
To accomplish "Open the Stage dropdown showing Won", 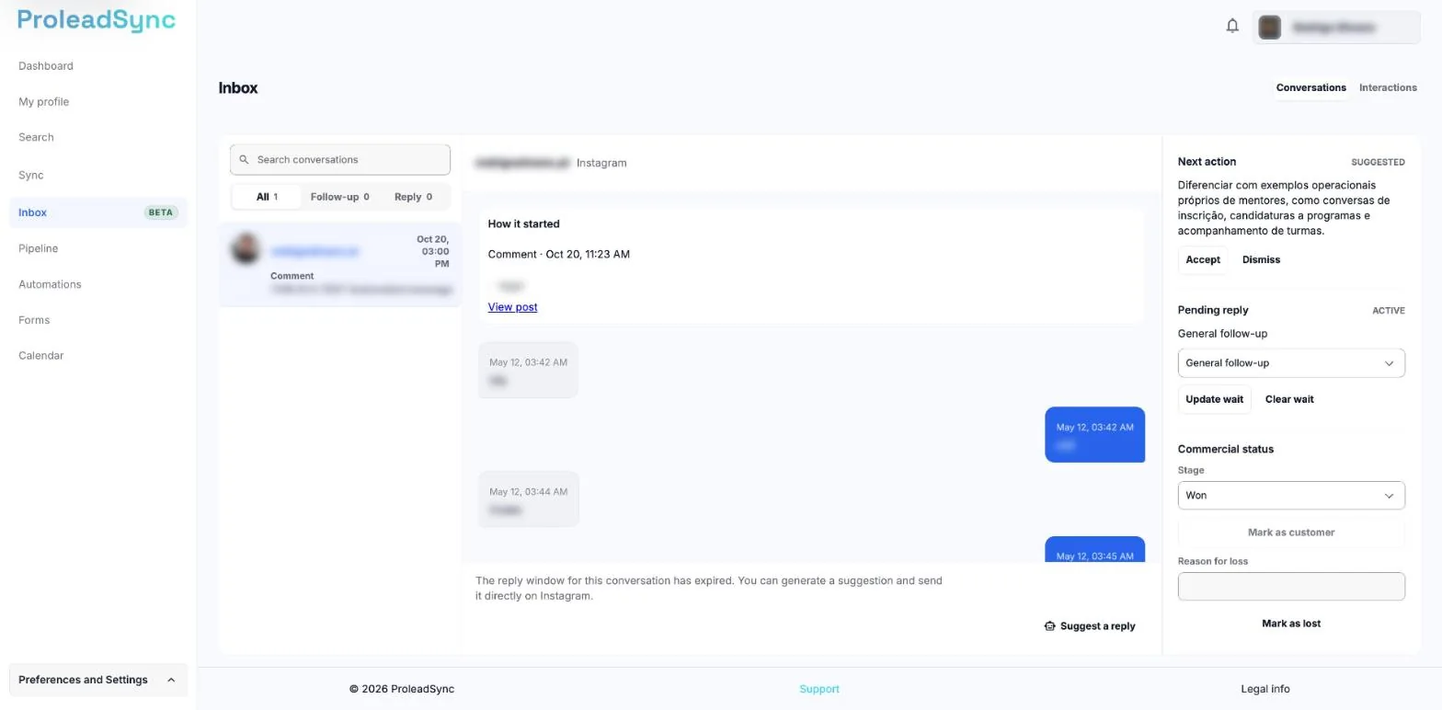I will (x=1291, y=496).
